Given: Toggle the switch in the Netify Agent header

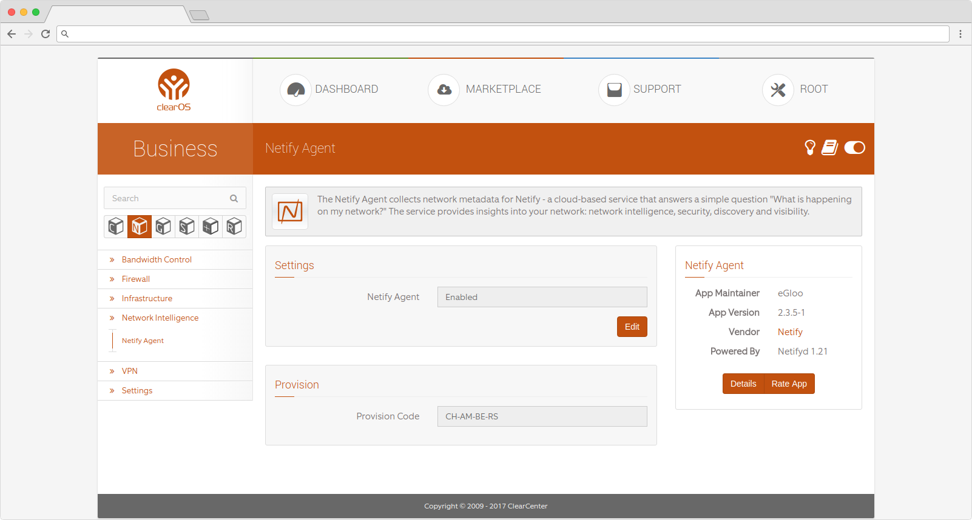Looking at the screenshot, I should [855, 147].
